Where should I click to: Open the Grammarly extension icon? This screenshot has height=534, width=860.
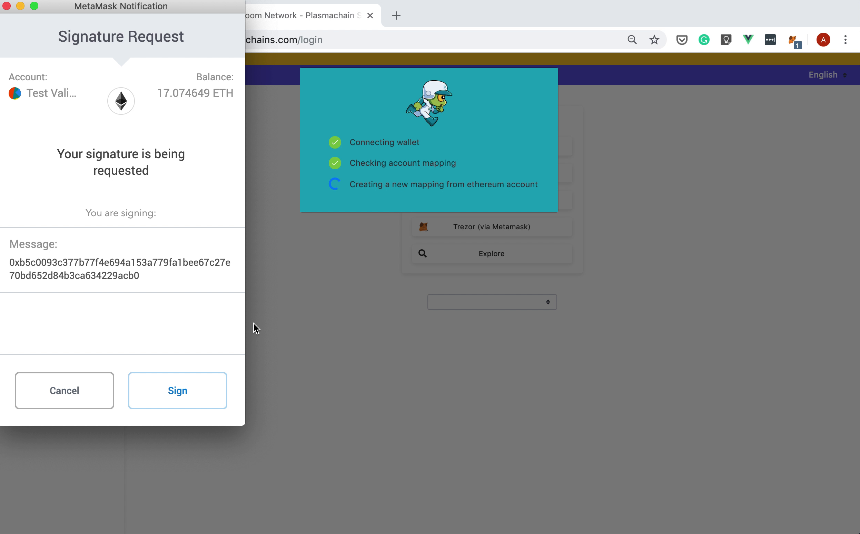click(704, 40)
